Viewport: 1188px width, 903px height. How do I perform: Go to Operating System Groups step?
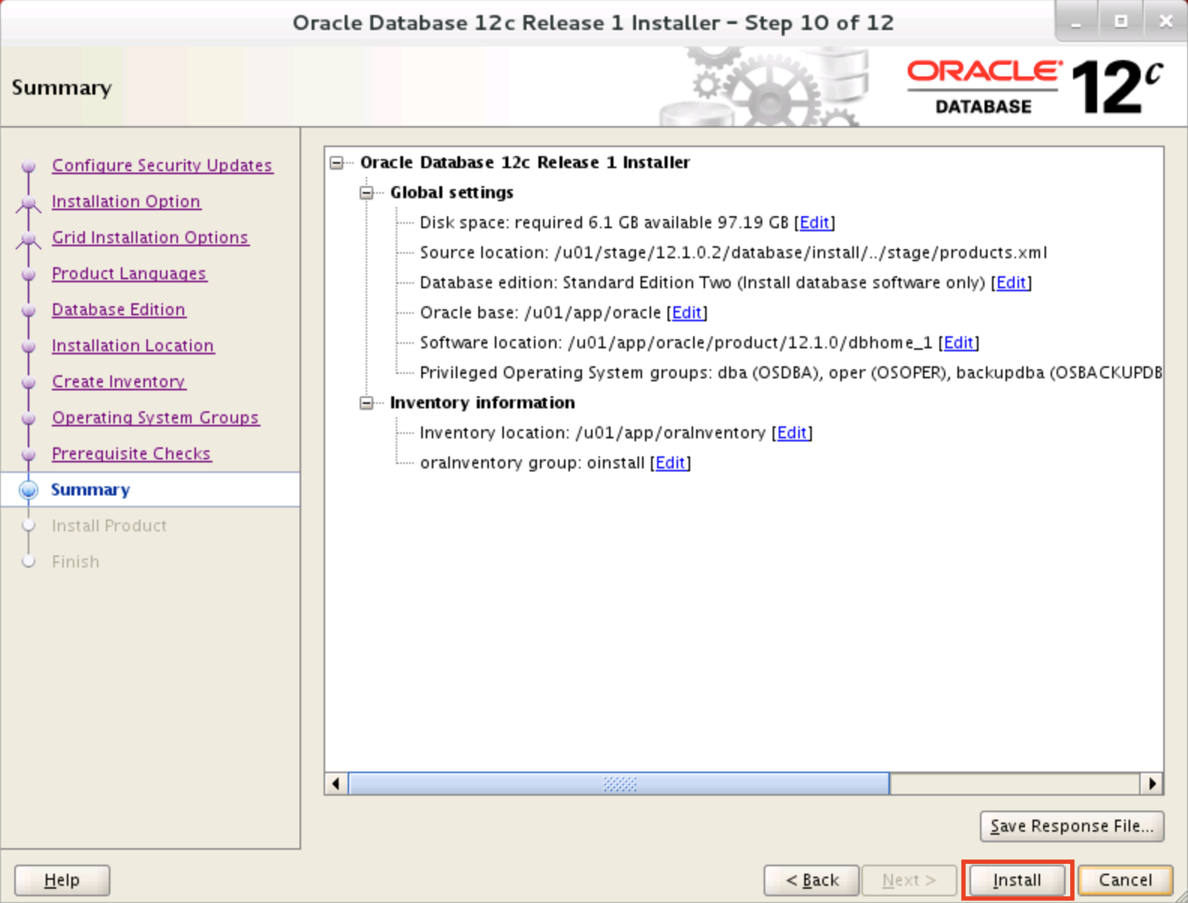click(155, 417)
